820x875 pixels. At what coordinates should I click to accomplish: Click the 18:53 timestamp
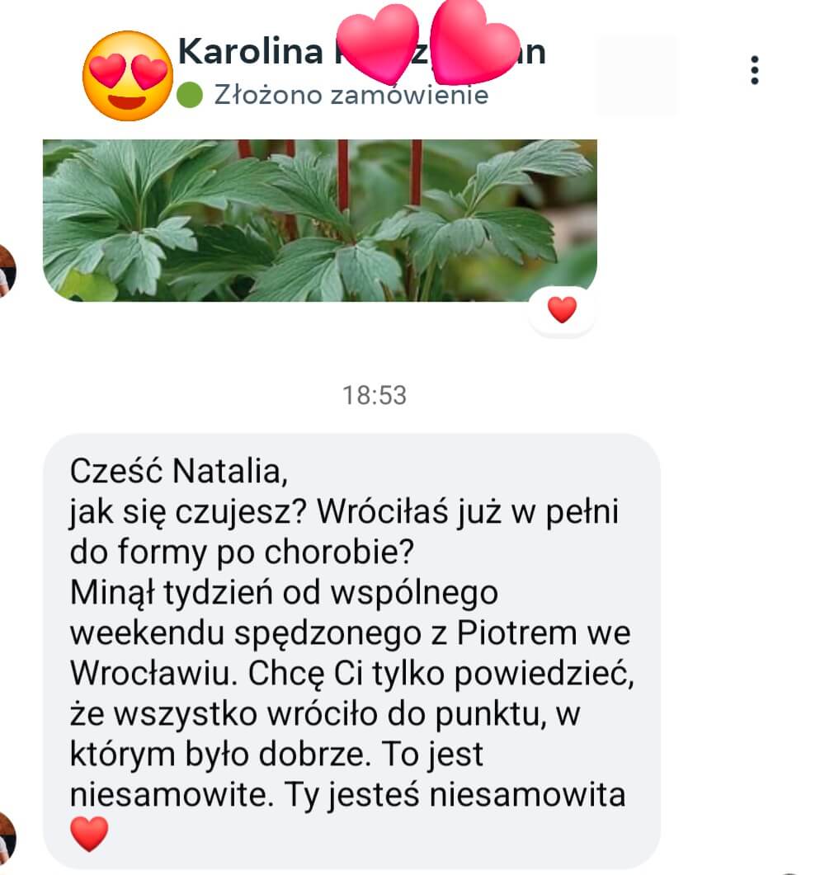click(x=375, y=395)
